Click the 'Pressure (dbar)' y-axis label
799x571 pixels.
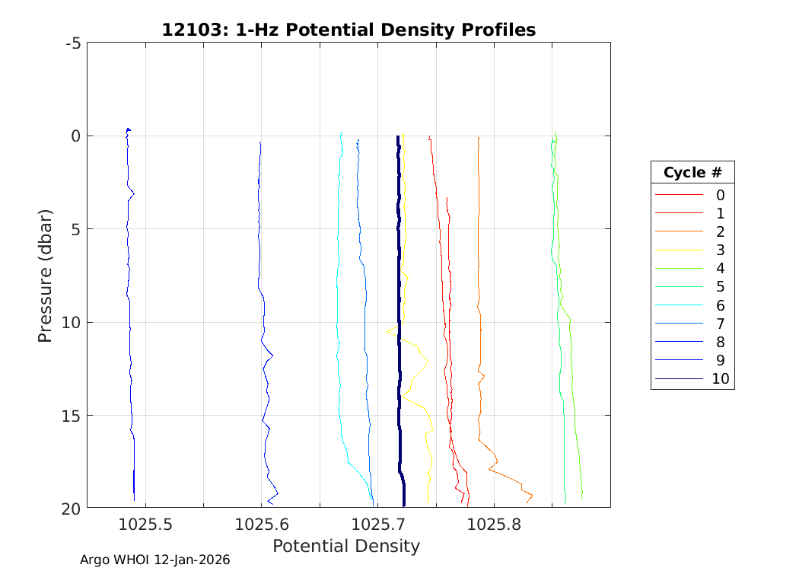pos(46,275)
